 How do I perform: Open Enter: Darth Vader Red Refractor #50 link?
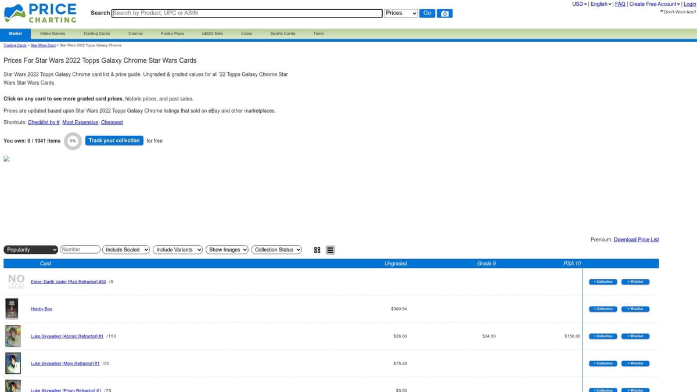pyautogui.click(x=69, y=282)
